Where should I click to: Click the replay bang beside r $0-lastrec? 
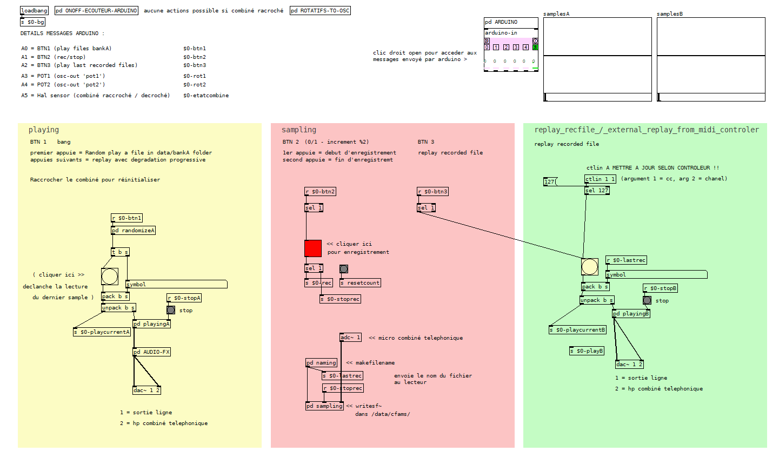(590, 267)
